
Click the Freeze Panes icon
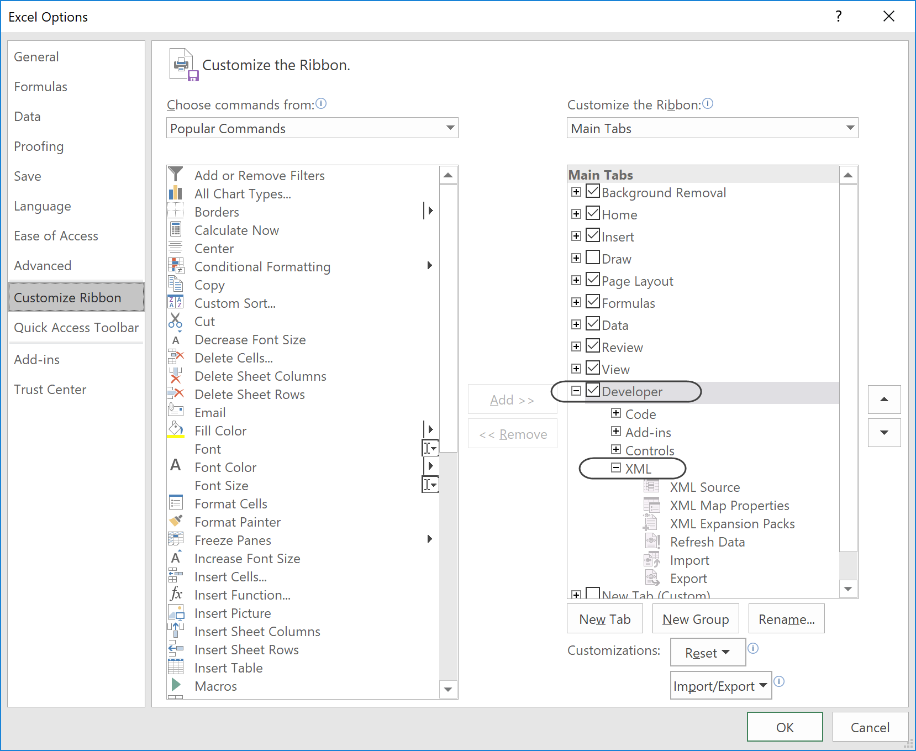click(175, 539)
